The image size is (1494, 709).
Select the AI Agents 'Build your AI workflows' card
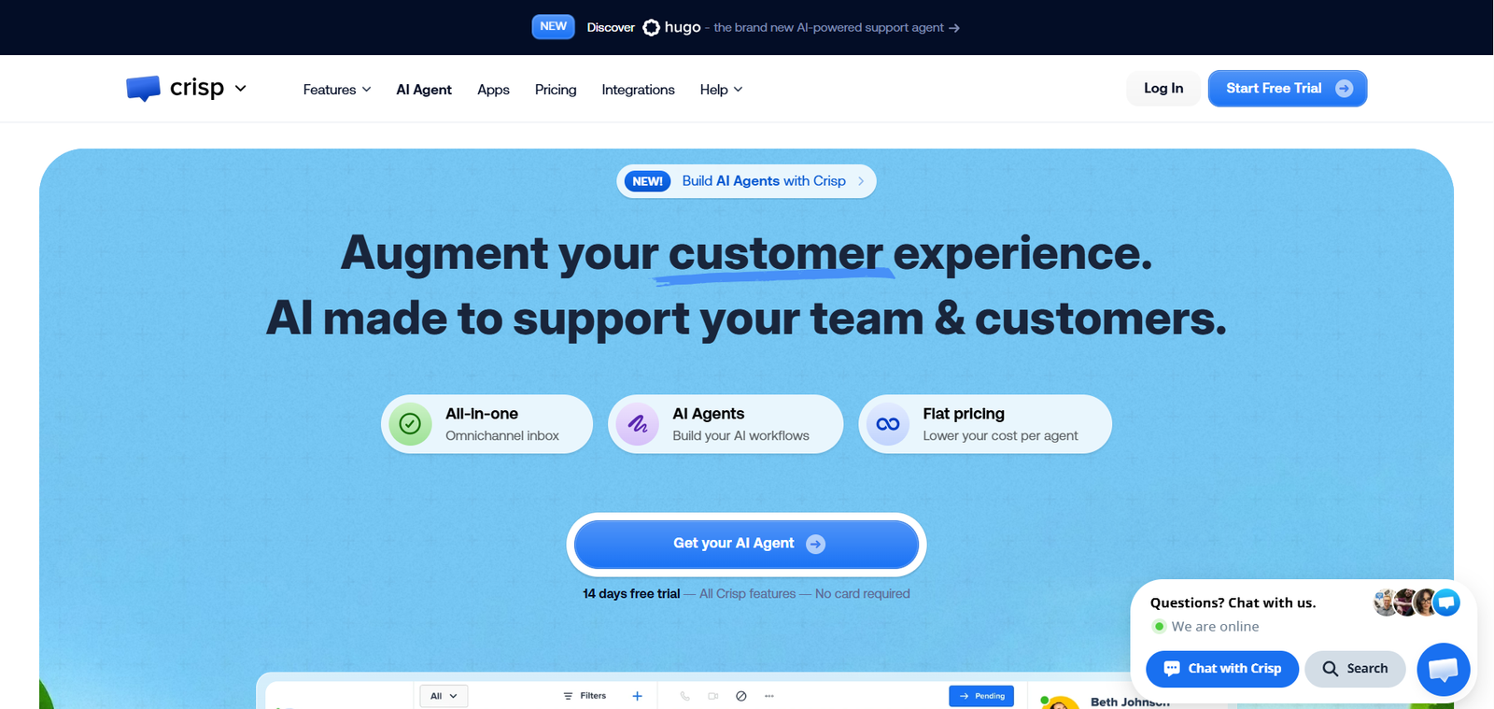[x=726, y=424]
